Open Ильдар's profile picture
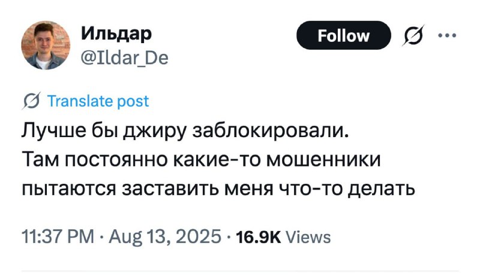The image size is (480, 276). click(46, 48)
